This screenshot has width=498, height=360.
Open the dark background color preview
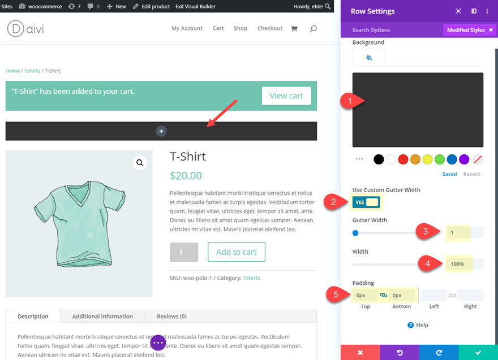pos(418,110)
